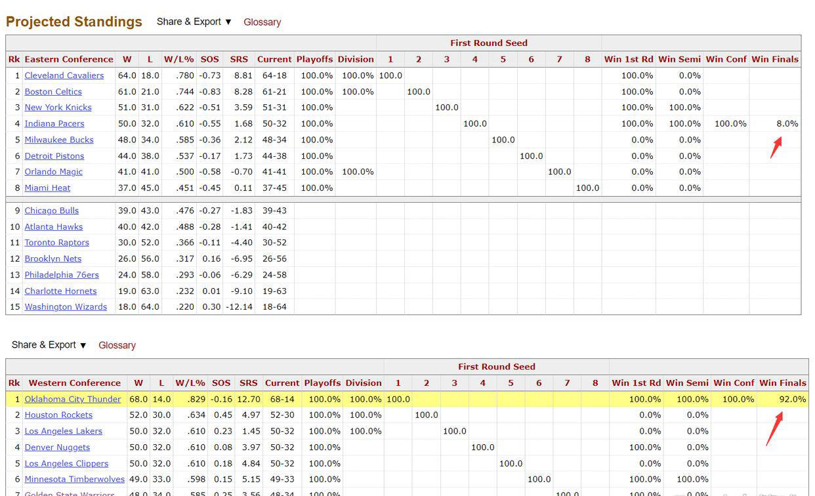Open the Washington Wizards team link
The image size is (815, 496).
[x=66, y=307]
